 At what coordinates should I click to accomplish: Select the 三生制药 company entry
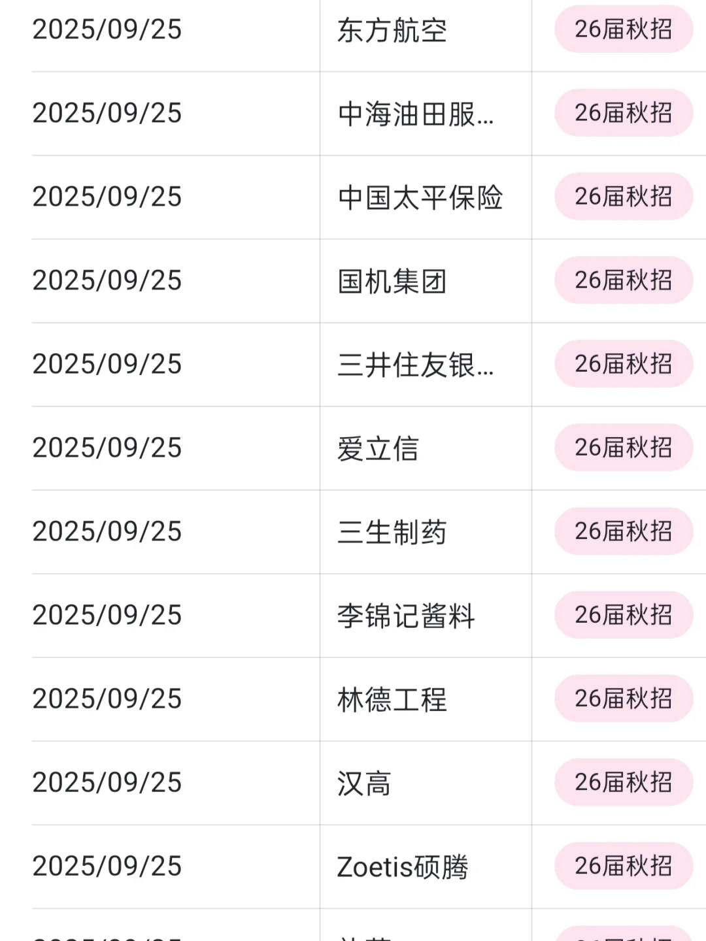[x=392, y=532]
